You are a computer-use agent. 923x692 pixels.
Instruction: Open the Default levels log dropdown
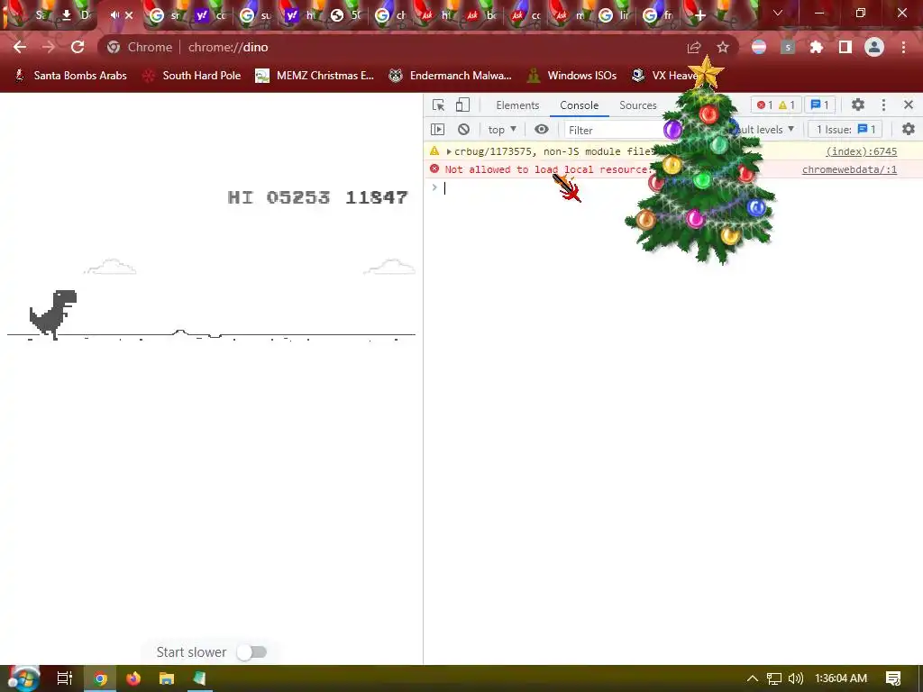[764, 130]
